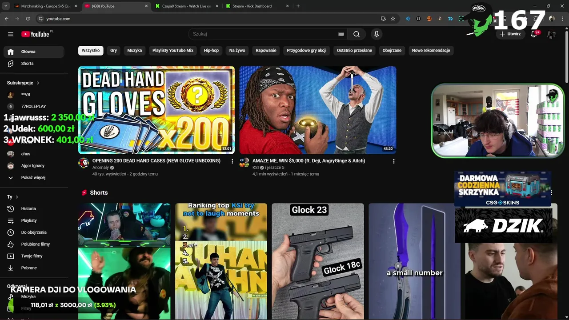Start voice search with microphone icon
The width and height of the screenshot is (569, 320).
click(x=377, y=34)
